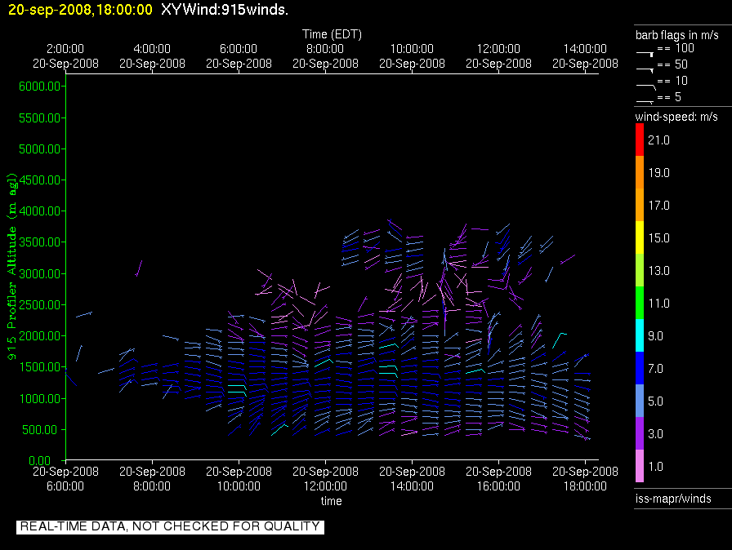
Task: Click the 9.0 wind-speed scale value
Action: pyautogui.click(x=655, y=336)
